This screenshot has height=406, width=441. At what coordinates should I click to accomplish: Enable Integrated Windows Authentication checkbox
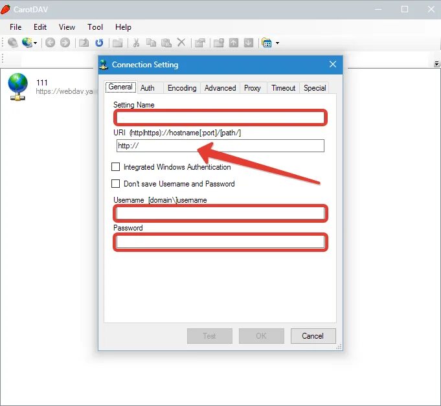pos(116,166)
